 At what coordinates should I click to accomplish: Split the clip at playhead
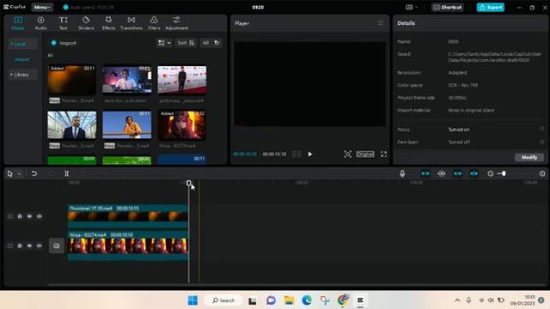pyautogui.click(x=67, y=173)
